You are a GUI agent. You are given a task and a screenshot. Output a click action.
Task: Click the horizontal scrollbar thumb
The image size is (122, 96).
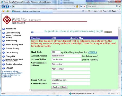[71, 90]
